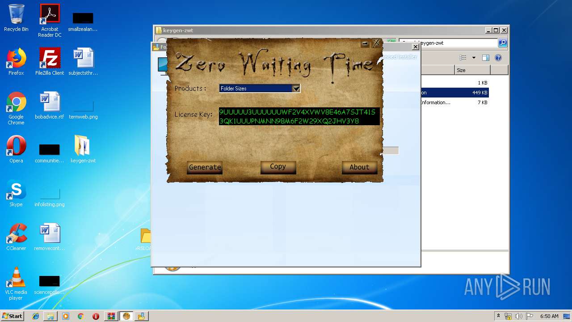Select the VLC media player desktop shortcut
Viewport: 572px width, 322px height.
[16, 284]
